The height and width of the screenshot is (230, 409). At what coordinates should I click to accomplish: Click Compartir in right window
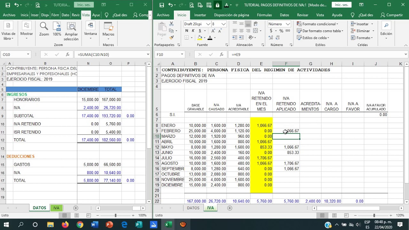click(392, 15)
